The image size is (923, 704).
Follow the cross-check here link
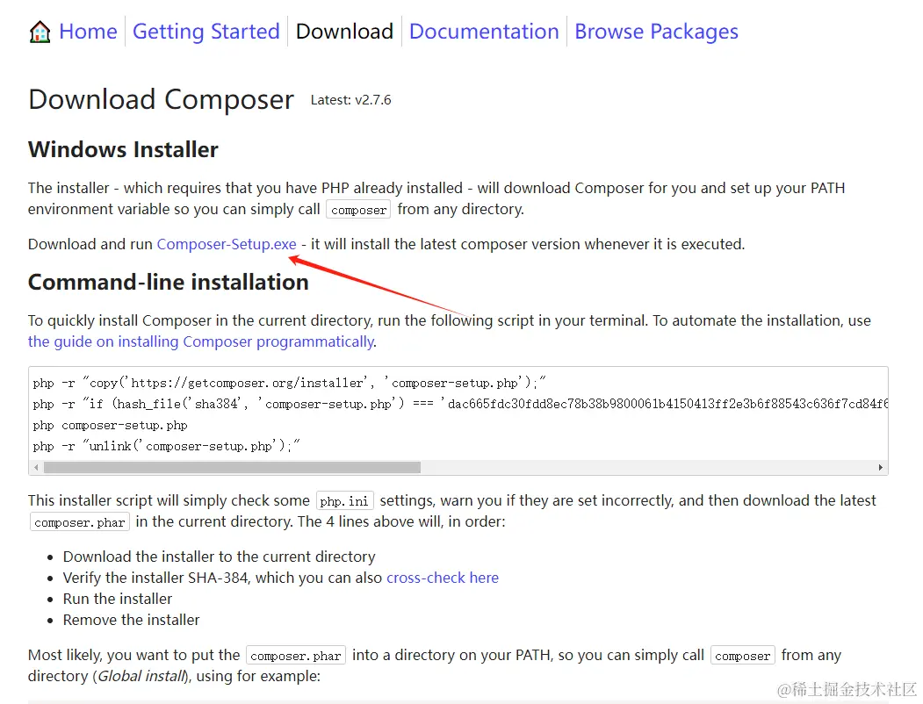coord(443,578)
